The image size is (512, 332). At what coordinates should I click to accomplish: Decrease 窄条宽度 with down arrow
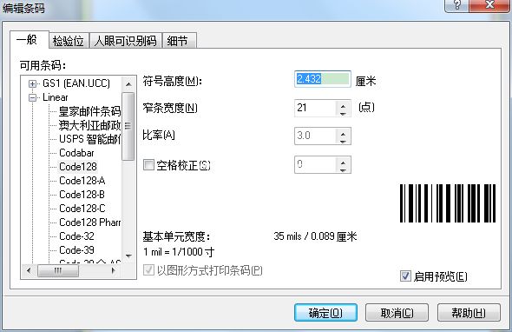343,113
